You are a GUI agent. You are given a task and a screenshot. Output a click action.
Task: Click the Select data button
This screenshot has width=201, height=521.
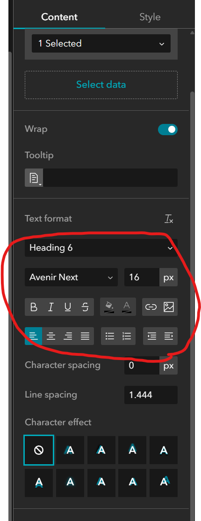(101, 85)
